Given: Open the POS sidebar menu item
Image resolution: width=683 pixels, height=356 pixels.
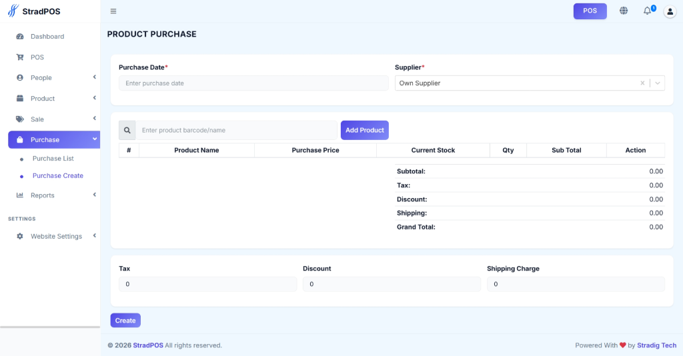Looking at the screenshot, I should tap(54, 57).
